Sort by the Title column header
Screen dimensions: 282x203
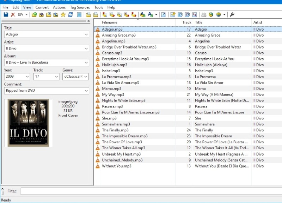[x=222, y=22]
